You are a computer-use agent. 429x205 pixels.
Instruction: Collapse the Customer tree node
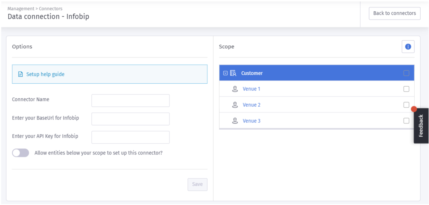(x=226, y=73)
